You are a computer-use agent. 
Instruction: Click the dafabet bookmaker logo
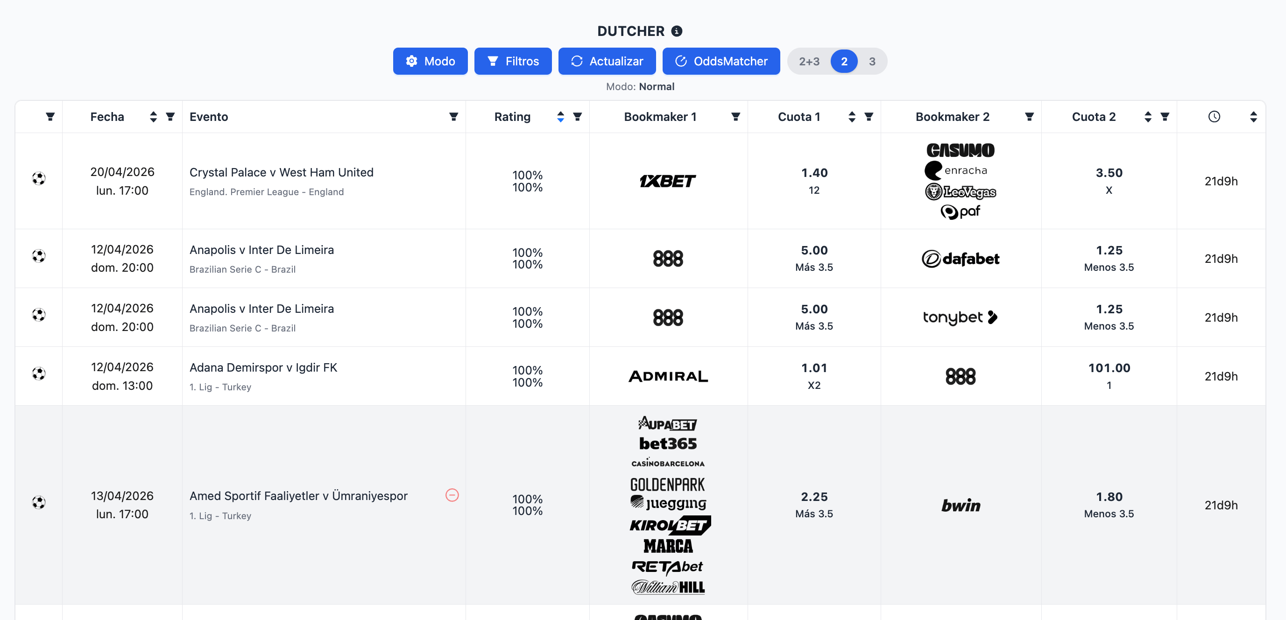click(960, 259)
